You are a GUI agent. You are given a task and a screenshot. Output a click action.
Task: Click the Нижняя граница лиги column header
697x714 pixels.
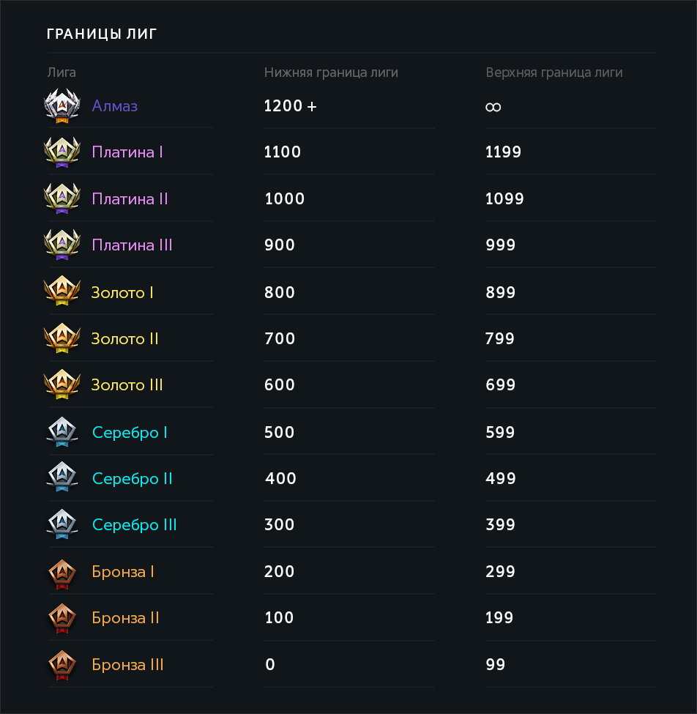[x=331, y=72]
